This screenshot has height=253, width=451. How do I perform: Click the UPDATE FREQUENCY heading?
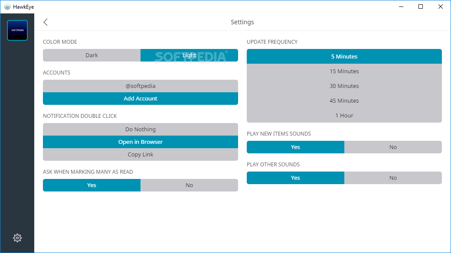pyautogui.click(x=272, y=42)
